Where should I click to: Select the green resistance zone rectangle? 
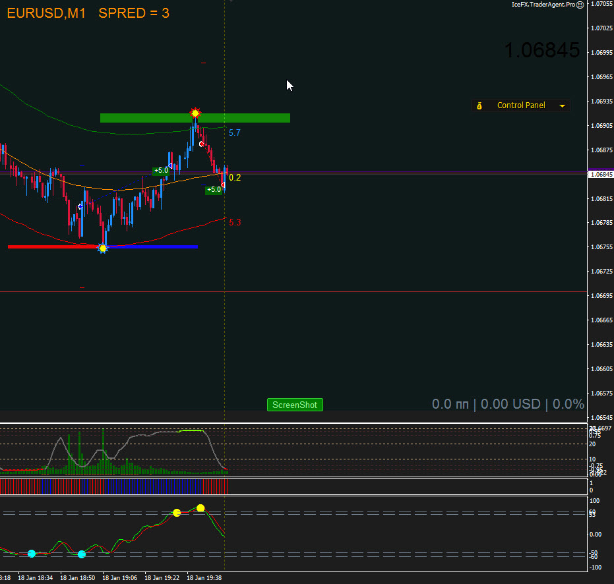(195, 118)
